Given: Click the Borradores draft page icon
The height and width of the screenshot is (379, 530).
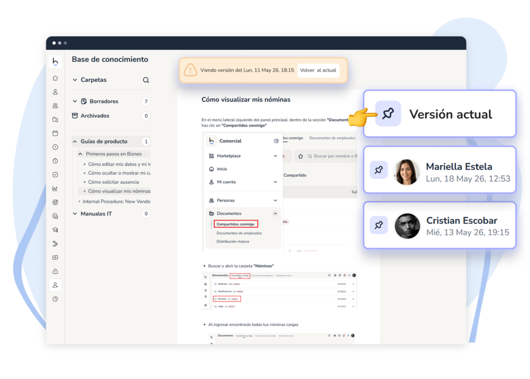Looking at the screenshot, I should [84, 101].
